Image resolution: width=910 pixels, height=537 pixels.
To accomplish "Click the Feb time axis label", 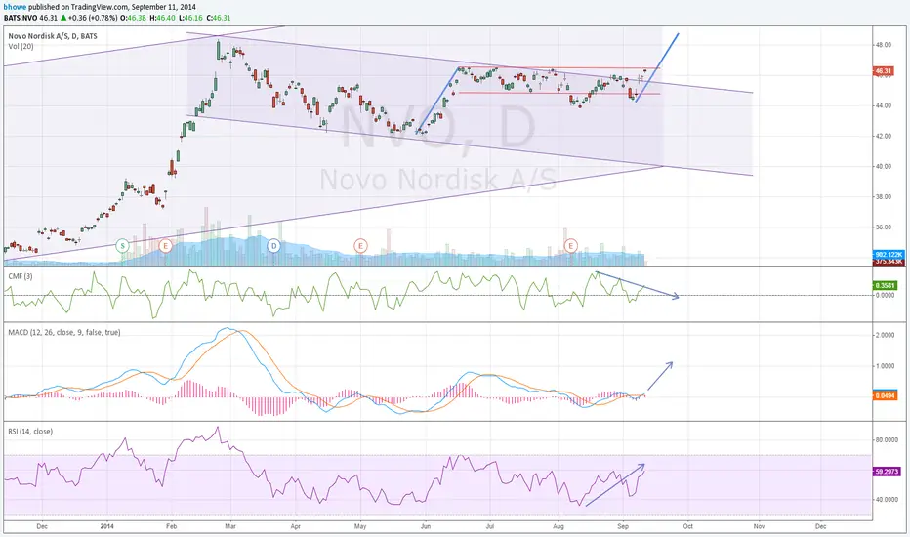I will [x=171, y=527].
